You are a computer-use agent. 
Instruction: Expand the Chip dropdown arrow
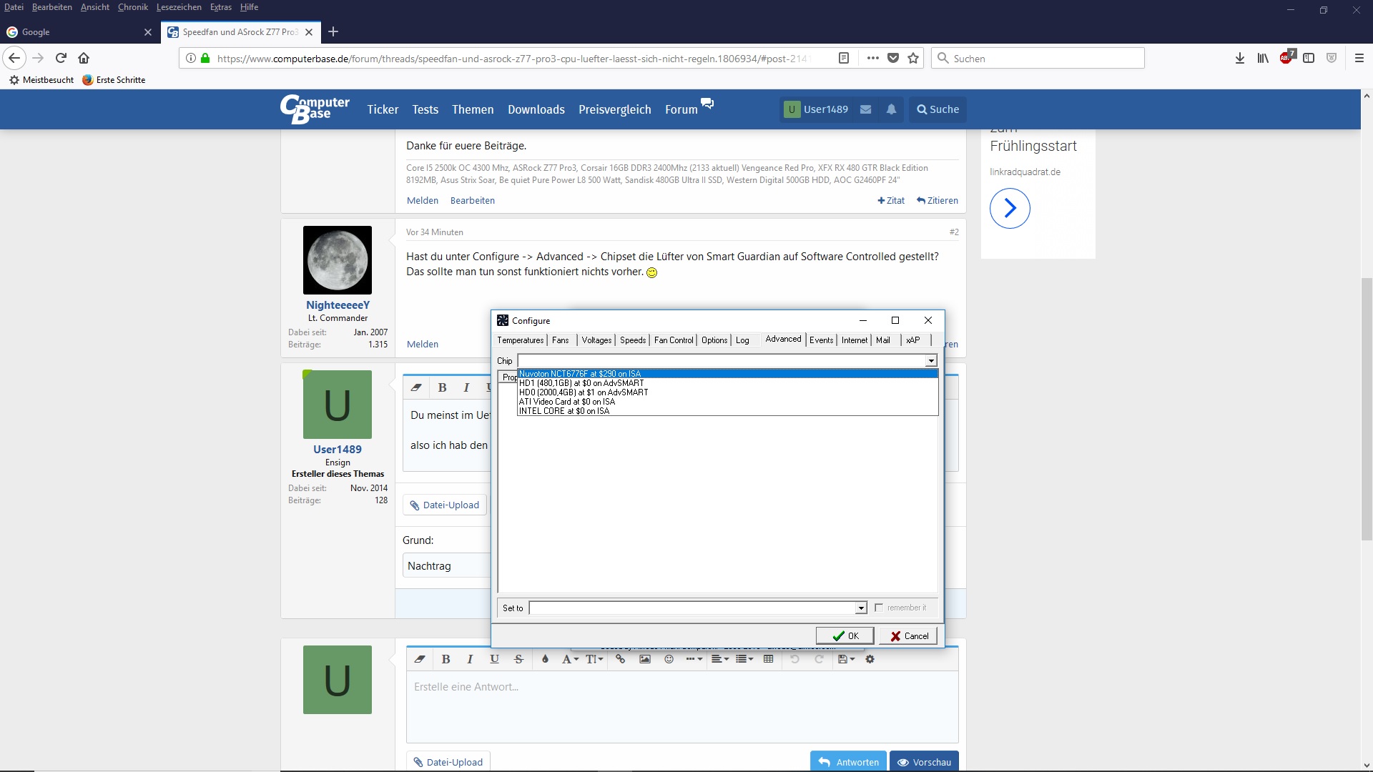point(930,361)
